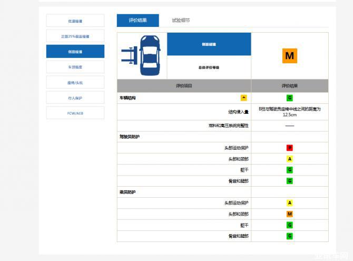The height and width of the screenshot is (261, 353).
Task: Open the 座椅/头枕 category
Action: point(75,82)
